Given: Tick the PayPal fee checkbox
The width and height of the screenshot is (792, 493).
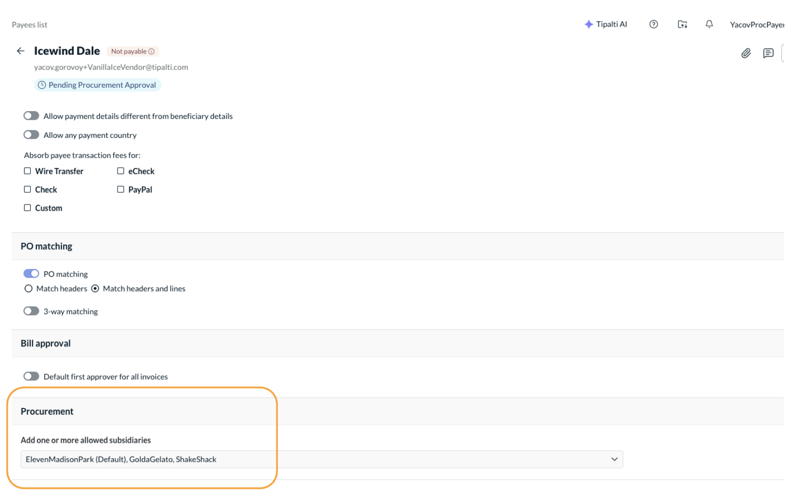Looking at the screenshot, I should 121,189.
